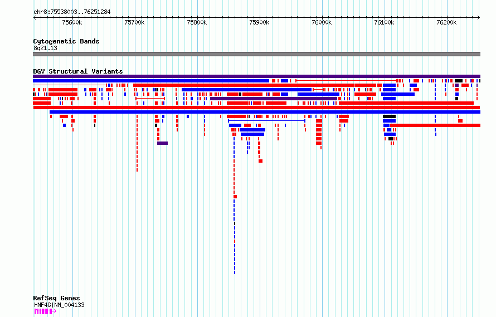496x317 pixels.
Task: Select the 76100k ruler tick label
Action: (384, 22)
